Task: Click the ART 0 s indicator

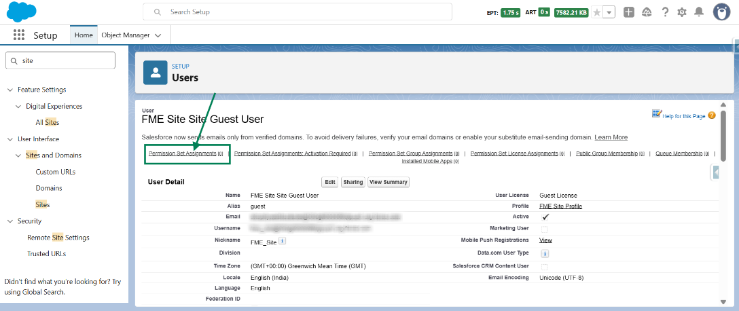Action: click(544, 13)
